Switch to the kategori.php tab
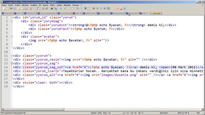The width and height of the screenshot is (205, 115). [x=89, y=13]
